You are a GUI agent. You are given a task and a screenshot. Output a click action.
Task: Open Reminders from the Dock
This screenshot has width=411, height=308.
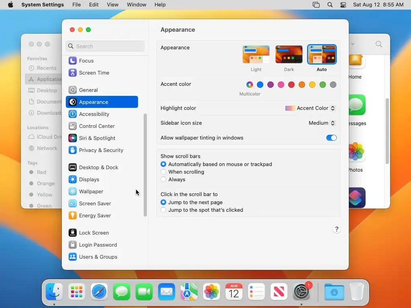coord(256,292)
